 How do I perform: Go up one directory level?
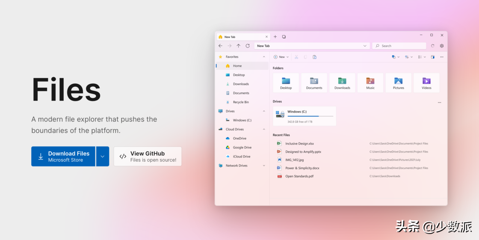tap(239, 46)
